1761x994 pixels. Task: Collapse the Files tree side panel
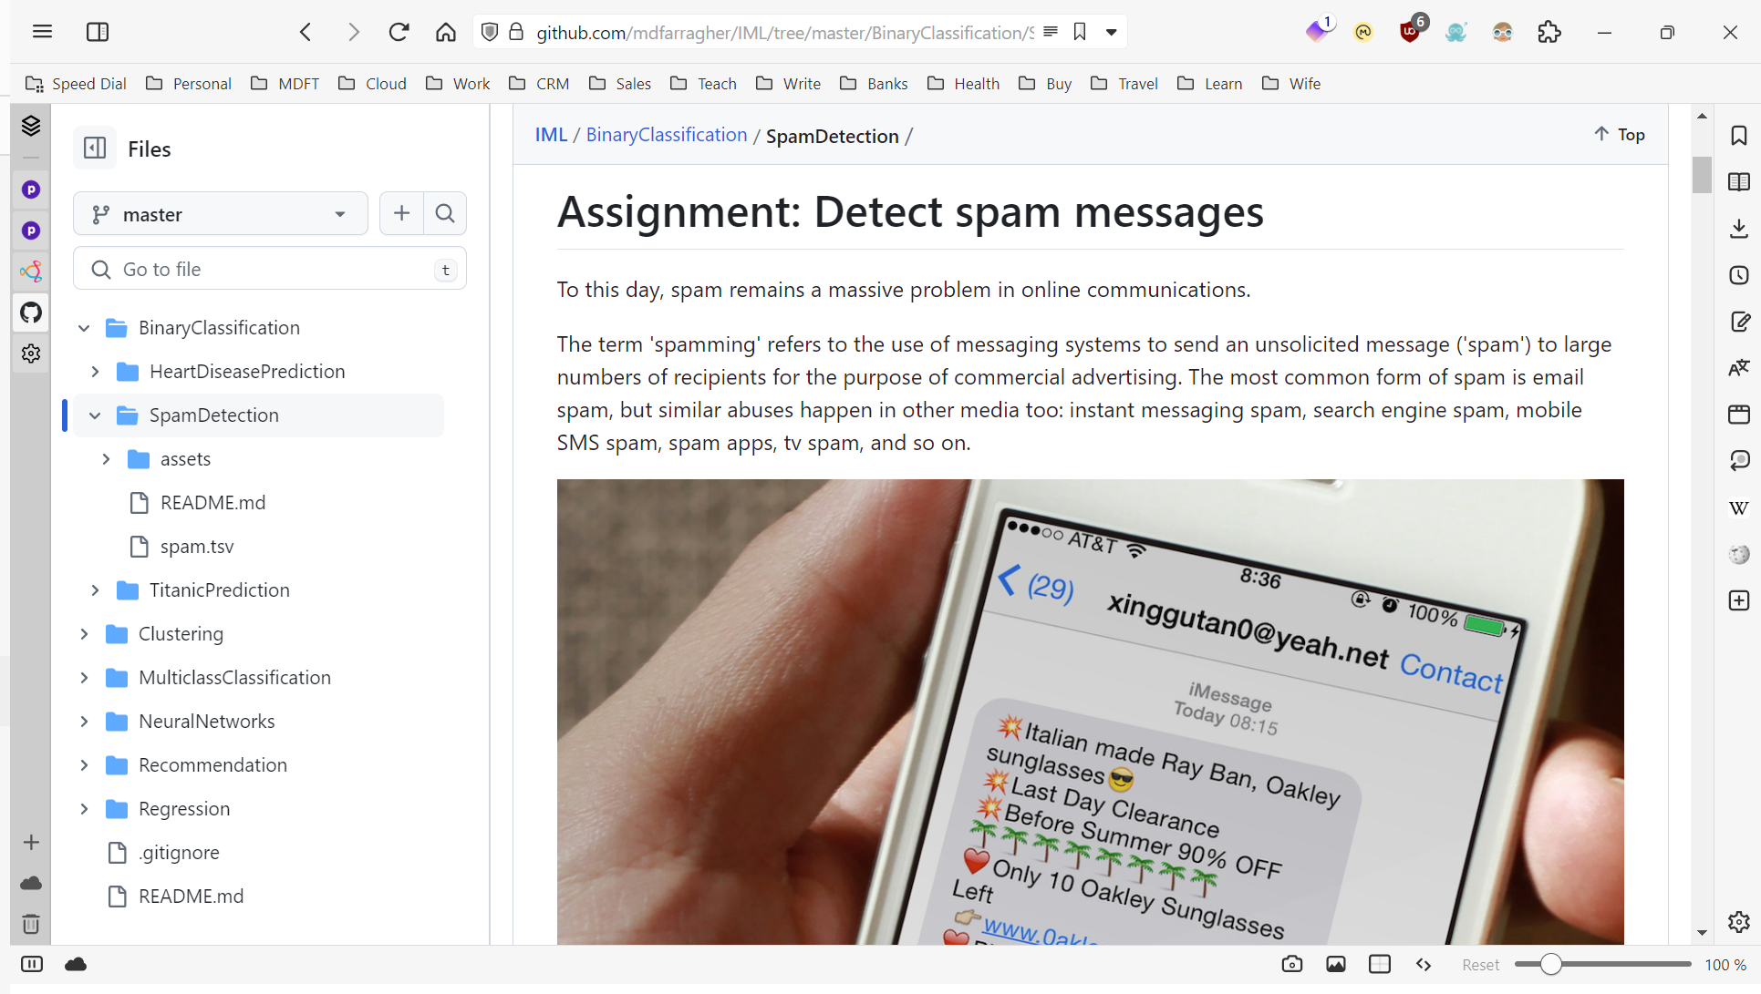95,148
